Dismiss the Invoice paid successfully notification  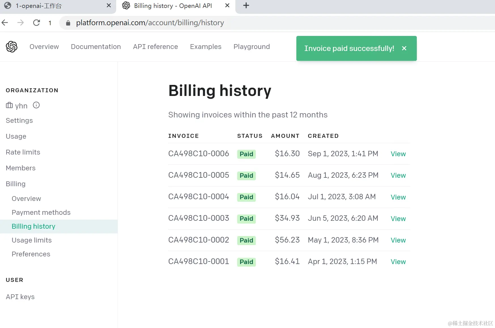point(404,48)
